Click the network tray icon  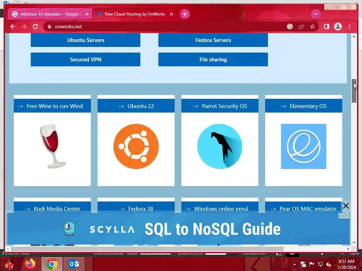click(x=320, y=264)
